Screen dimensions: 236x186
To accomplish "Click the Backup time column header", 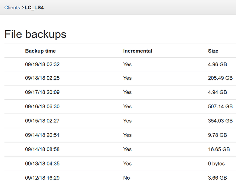I will point(40,51).
